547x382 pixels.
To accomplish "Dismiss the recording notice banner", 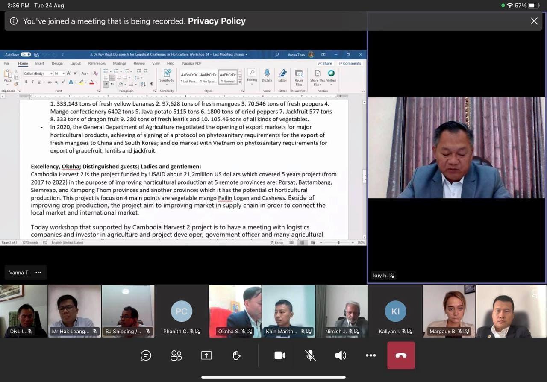I will (534, 21).
